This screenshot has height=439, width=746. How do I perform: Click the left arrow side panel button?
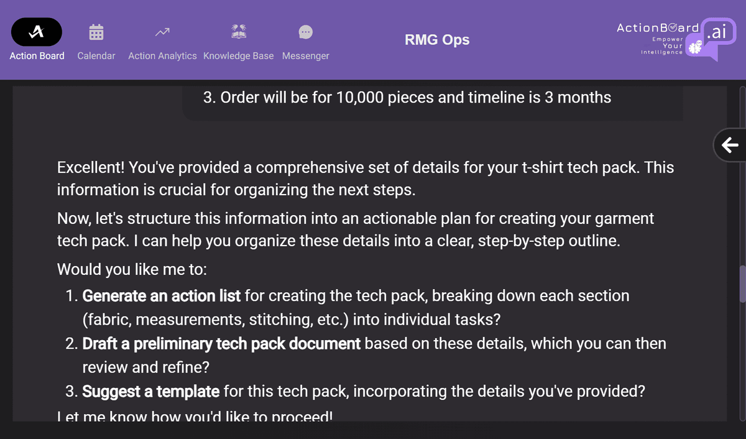pyautogui.click(x=730, y=146)
